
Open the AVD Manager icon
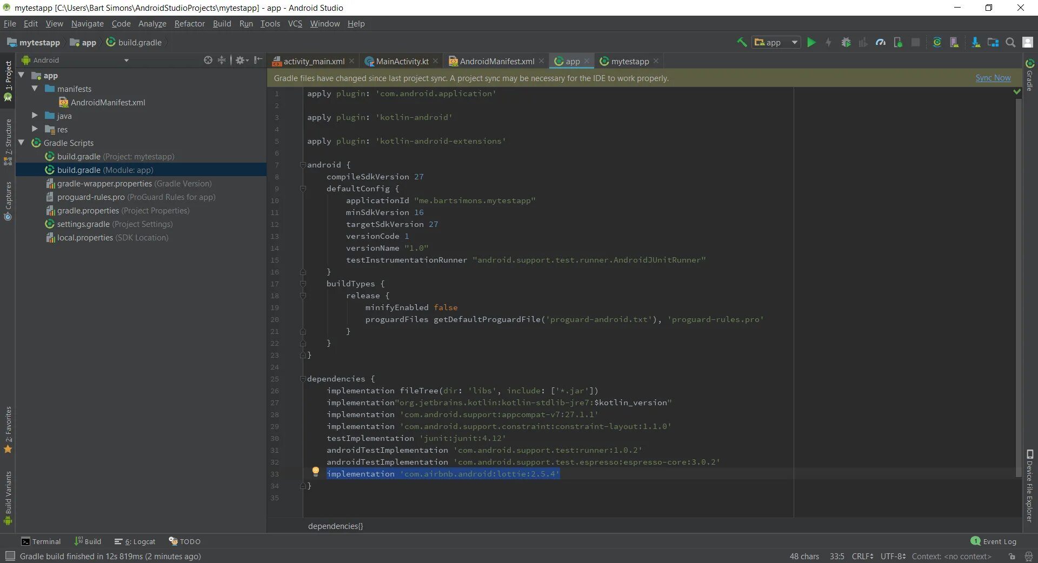[x=954, y=42]
